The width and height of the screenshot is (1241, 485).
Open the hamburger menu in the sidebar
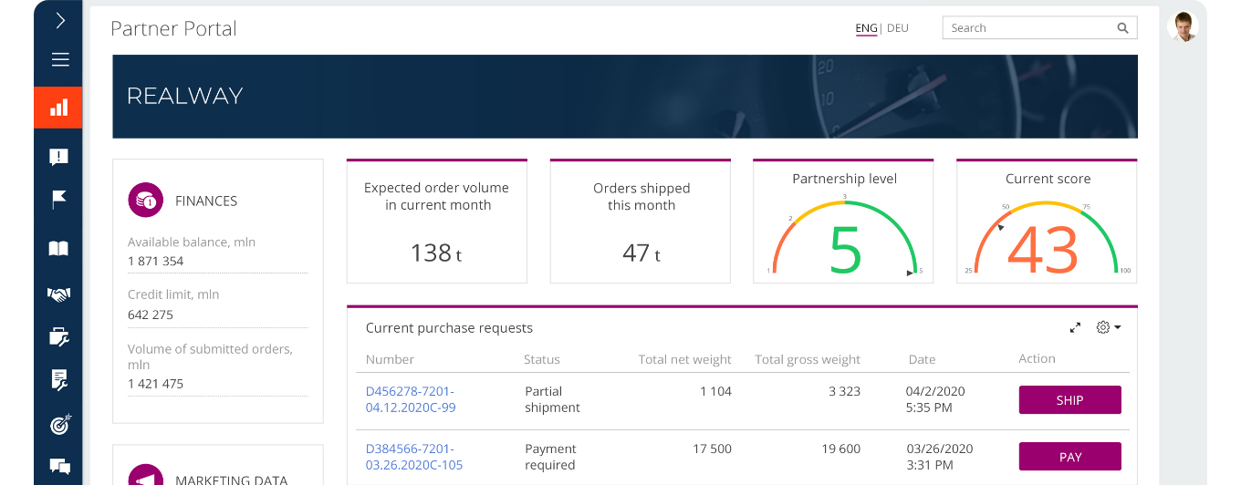click(x=60, y=60)
